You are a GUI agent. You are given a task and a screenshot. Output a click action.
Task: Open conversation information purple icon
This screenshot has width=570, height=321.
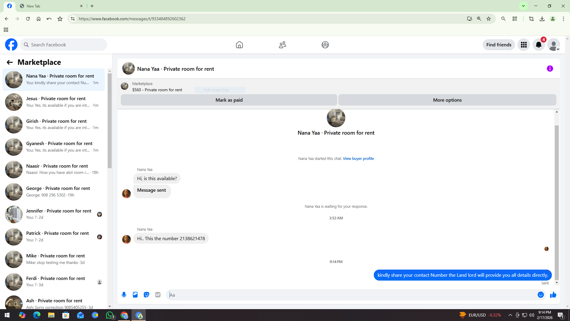coord(550,69)
